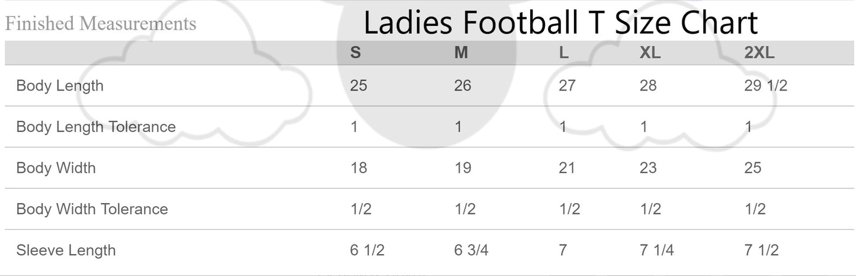Click the M body width tolerance value
This screenshot has width=856, height=276.
(464, 209)
